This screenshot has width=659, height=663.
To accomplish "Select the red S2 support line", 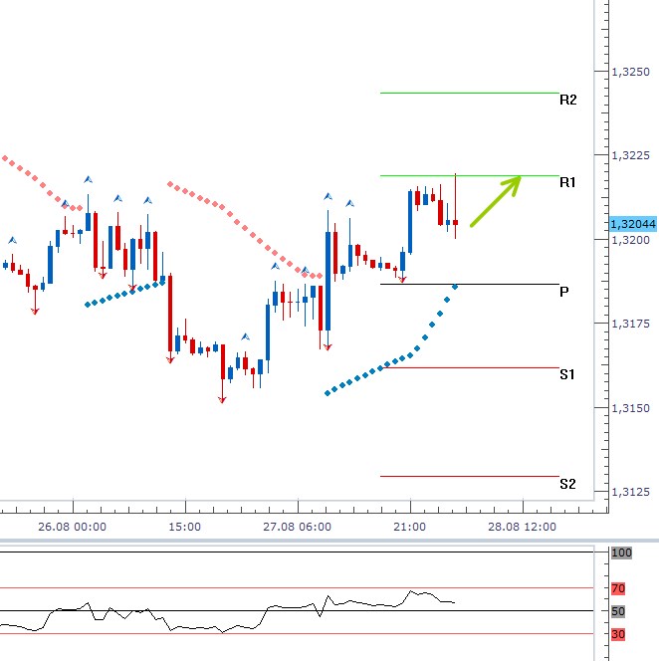I will pos(470,477).
